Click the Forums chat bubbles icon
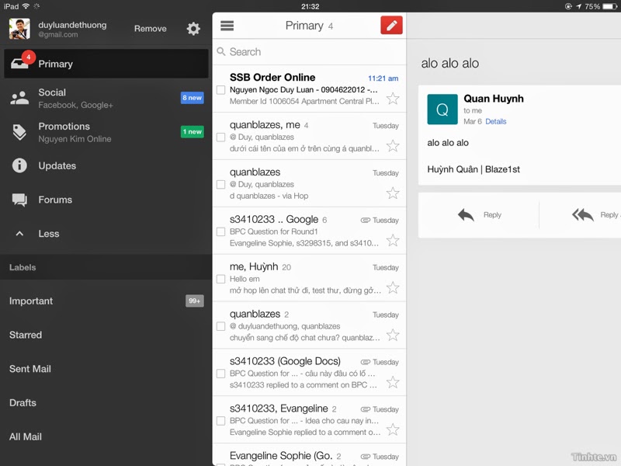This screenshot has width=621, height=466. point(19,200)
